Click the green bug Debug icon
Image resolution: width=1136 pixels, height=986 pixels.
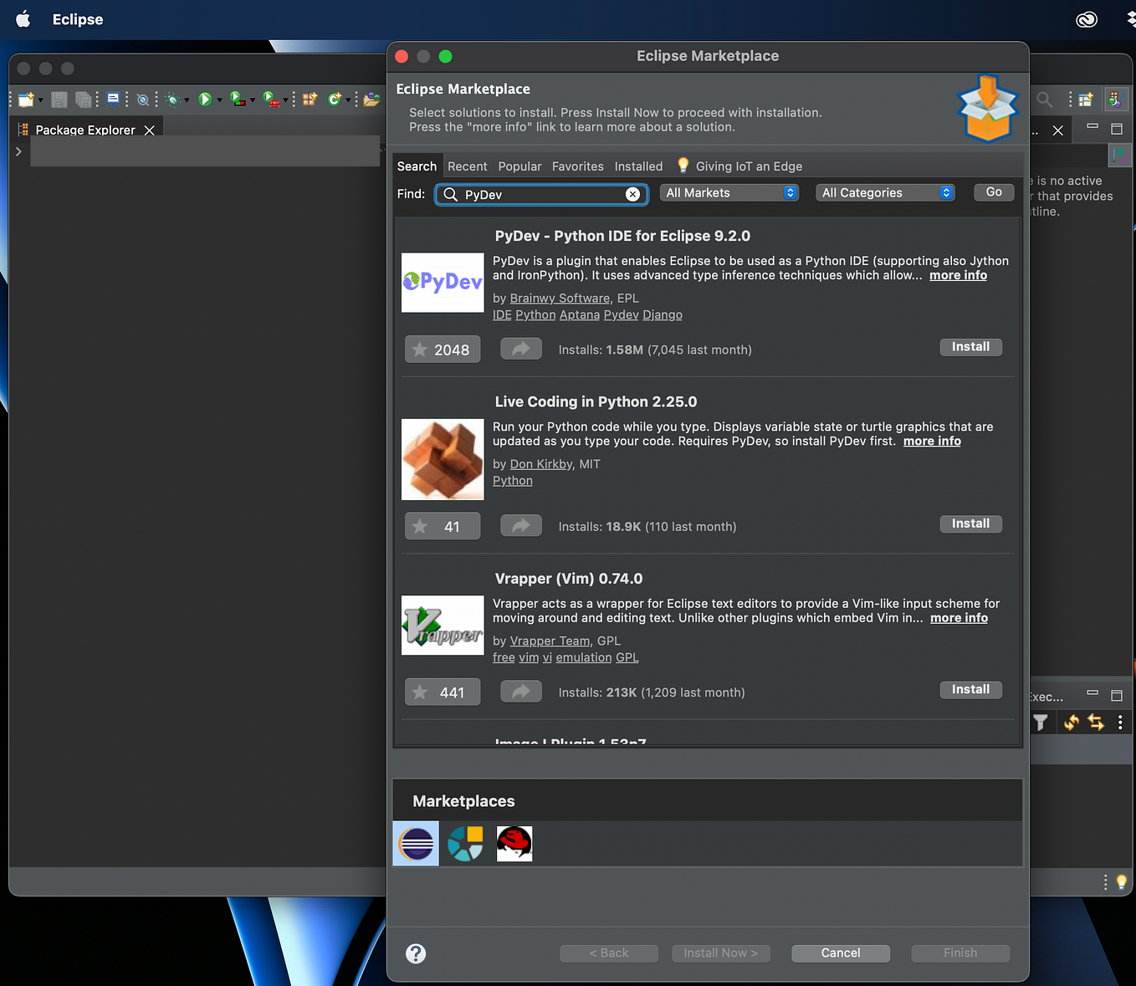[x=172, y=100]
